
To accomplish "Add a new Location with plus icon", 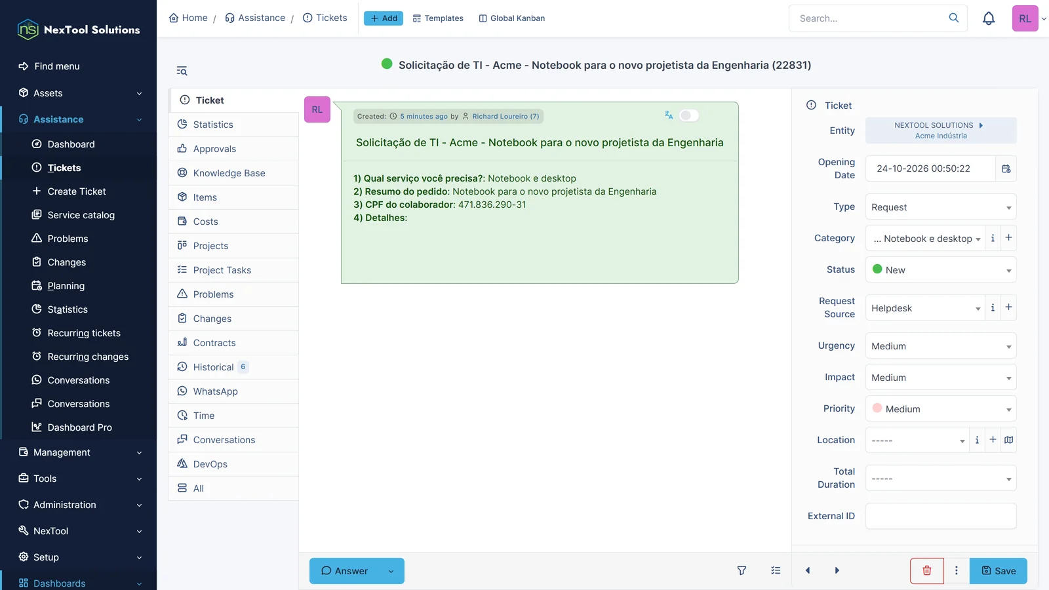I will pyautogui.click(x=993, y=440).
